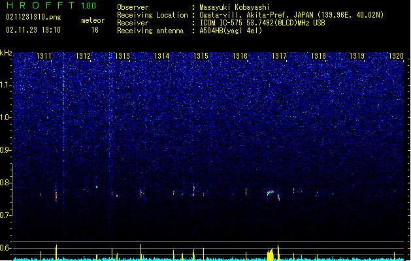Click the thick yellow power bar cluster near 1317
The width and height of the screenshot is (411, 261).
(270, 254)
